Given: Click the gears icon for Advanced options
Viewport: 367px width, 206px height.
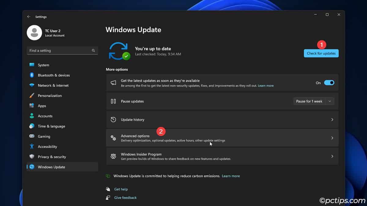Looking at the screenshot, I should 113,138.
